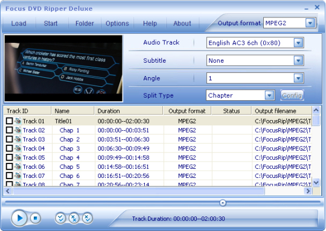Open the Help menu

coord(150,24)
